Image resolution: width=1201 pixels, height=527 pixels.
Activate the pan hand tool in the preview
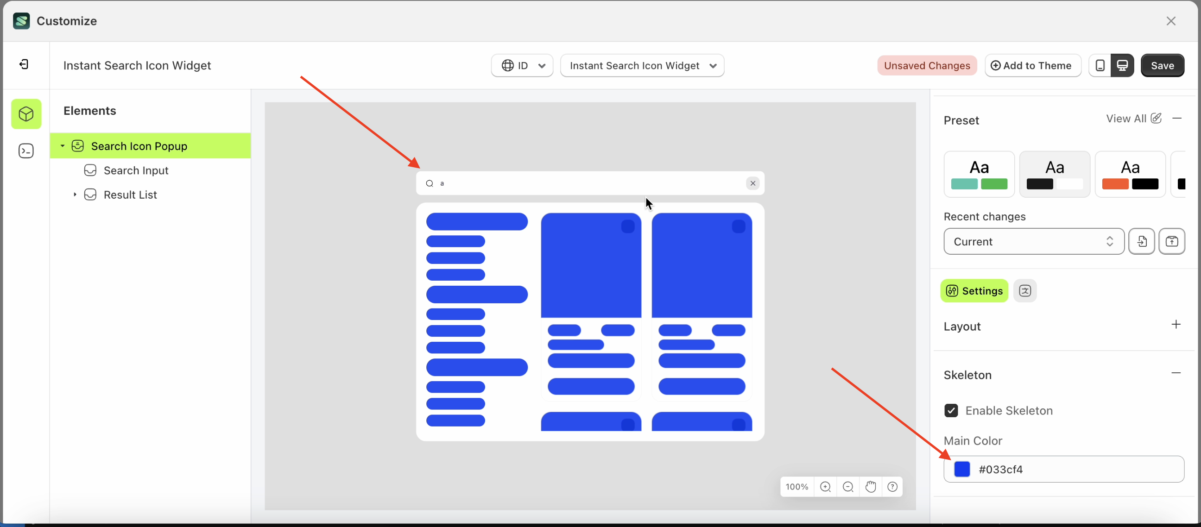click(x=871, y=486)
